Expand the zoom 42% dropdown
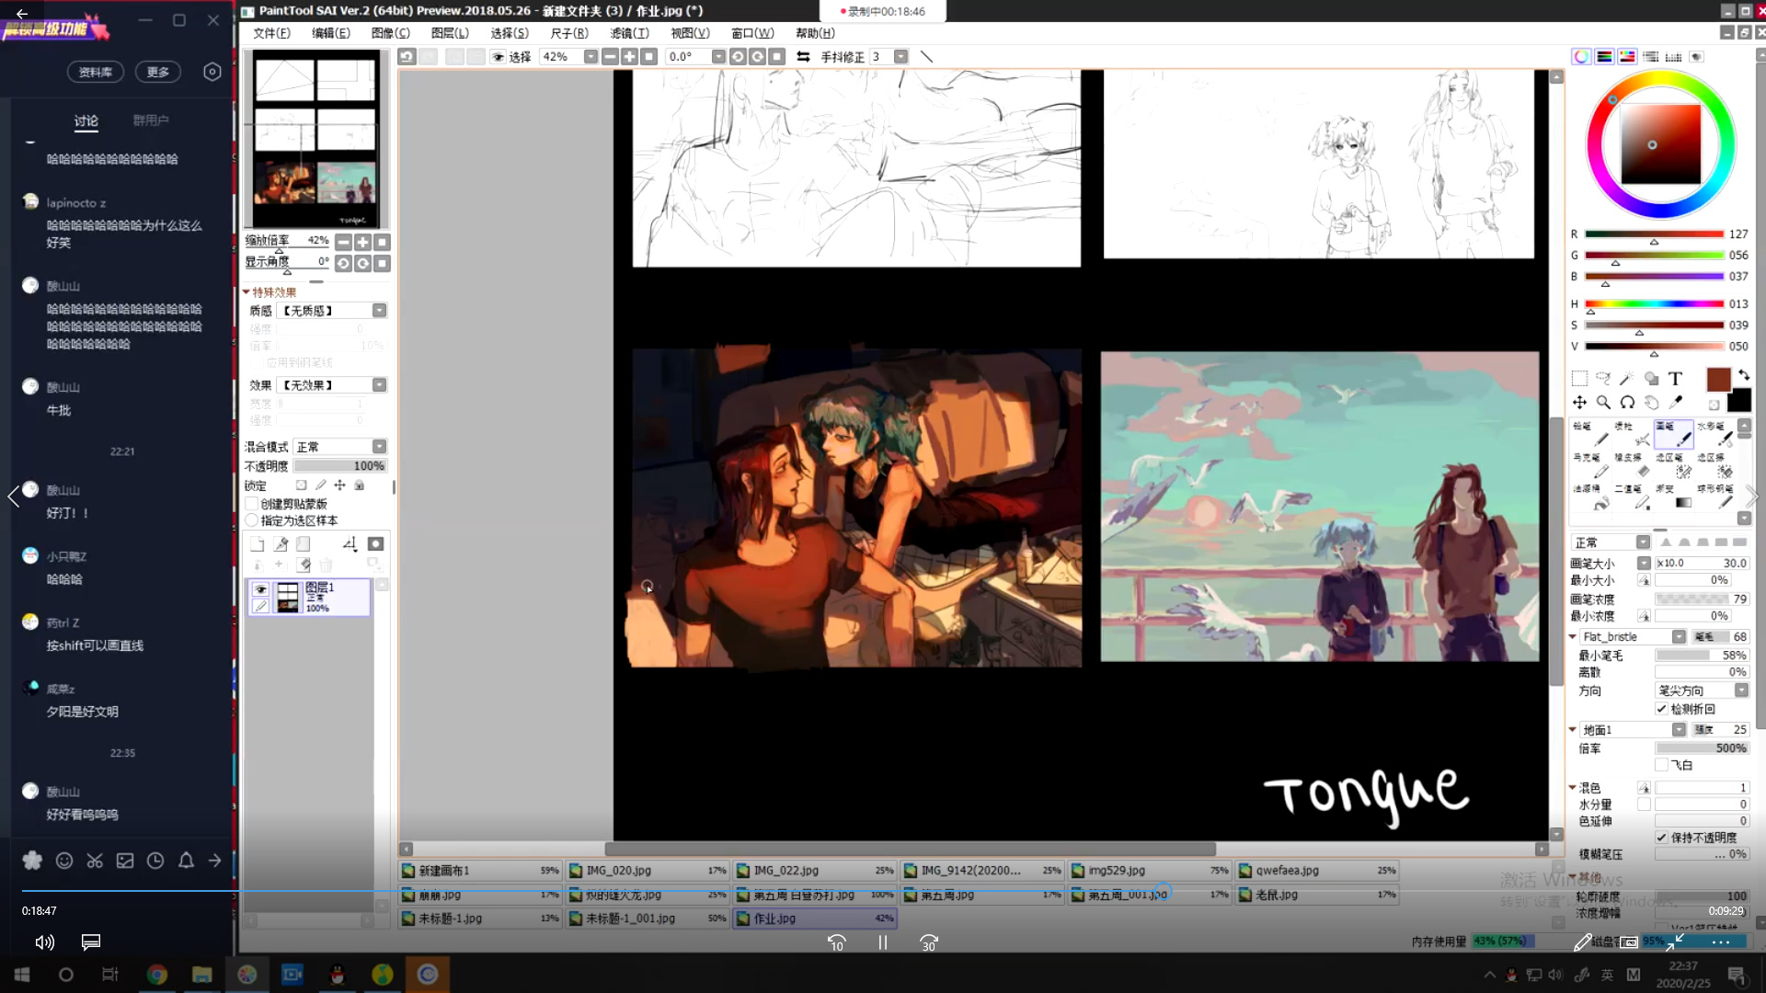This screenshot has height=993, width=1766. (591, 57)
